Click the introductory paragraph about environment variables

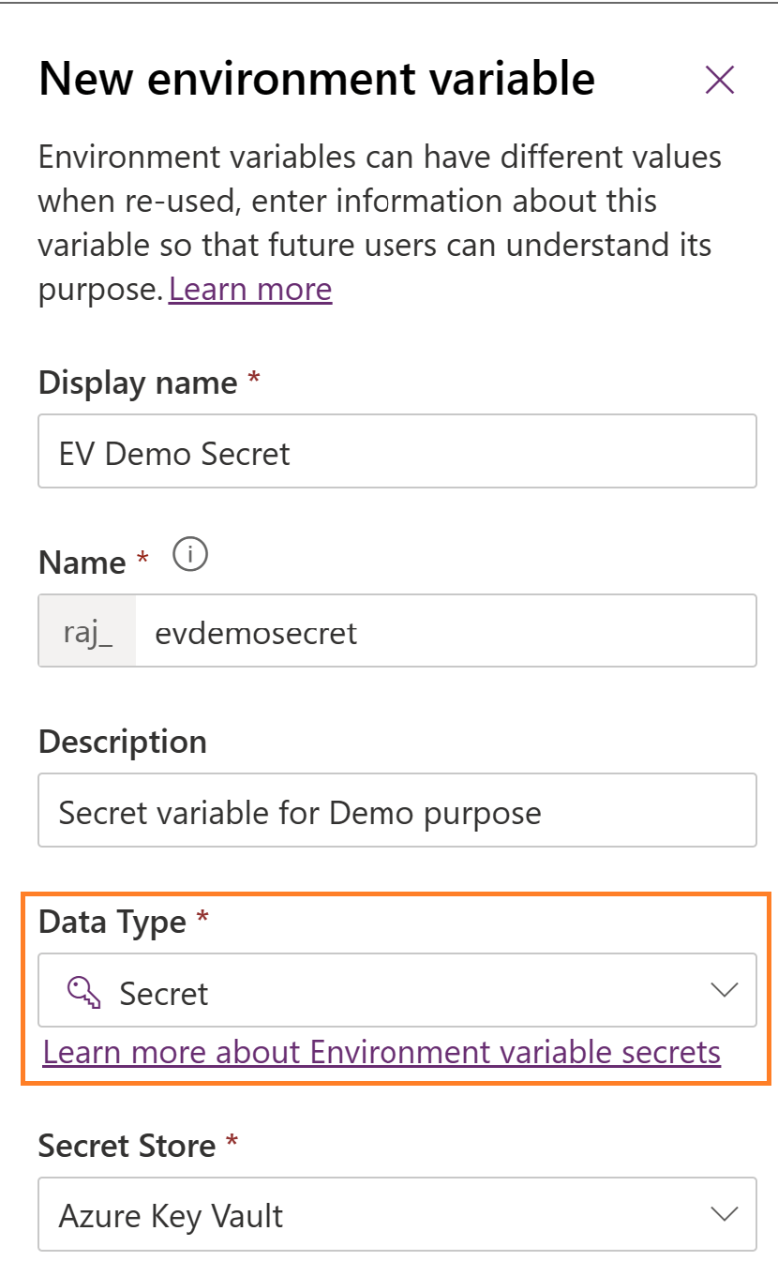380,223
